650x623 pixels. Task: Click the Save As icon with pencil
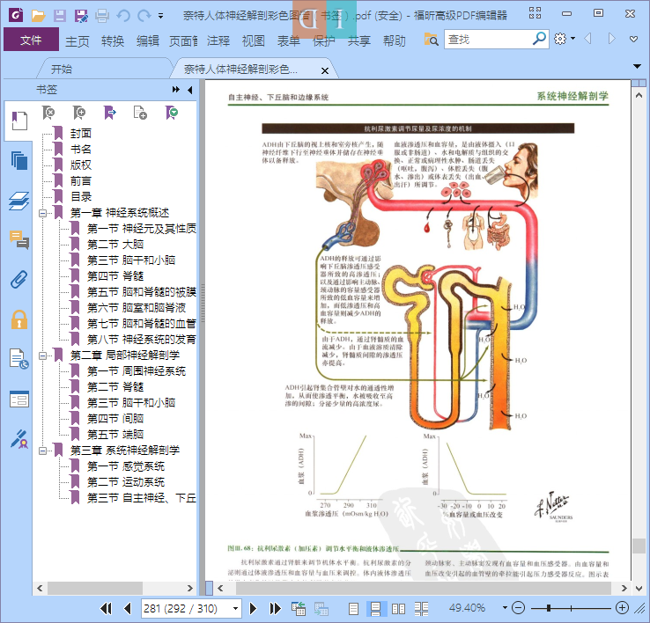click(x=81, y=16)
